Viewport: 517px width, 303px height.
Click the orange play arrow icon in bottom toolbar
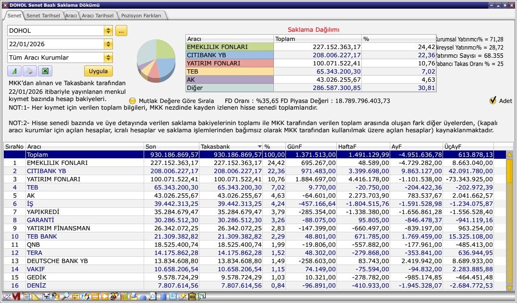tap(105, 297)
